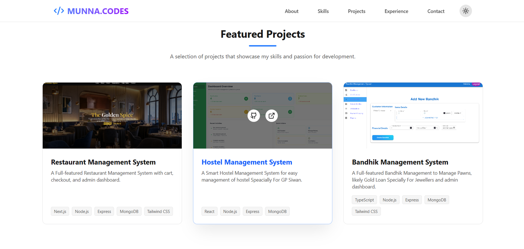Click Bandhik card description text

pyautogui.click(x=412, y=180)
